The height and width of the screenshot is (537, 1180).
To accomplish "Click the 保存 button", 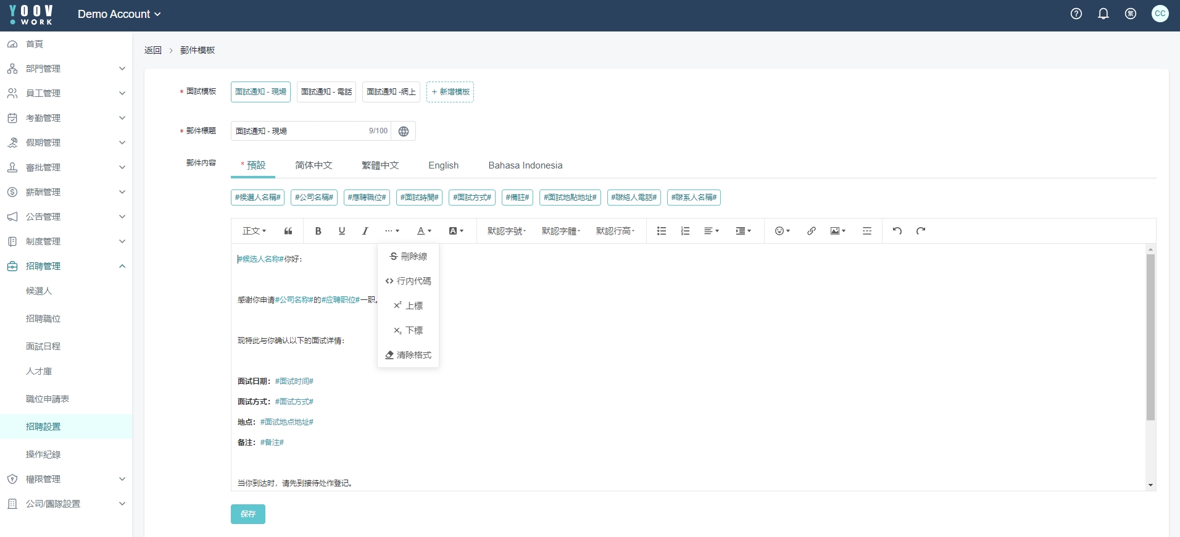I will coord(248,514).
